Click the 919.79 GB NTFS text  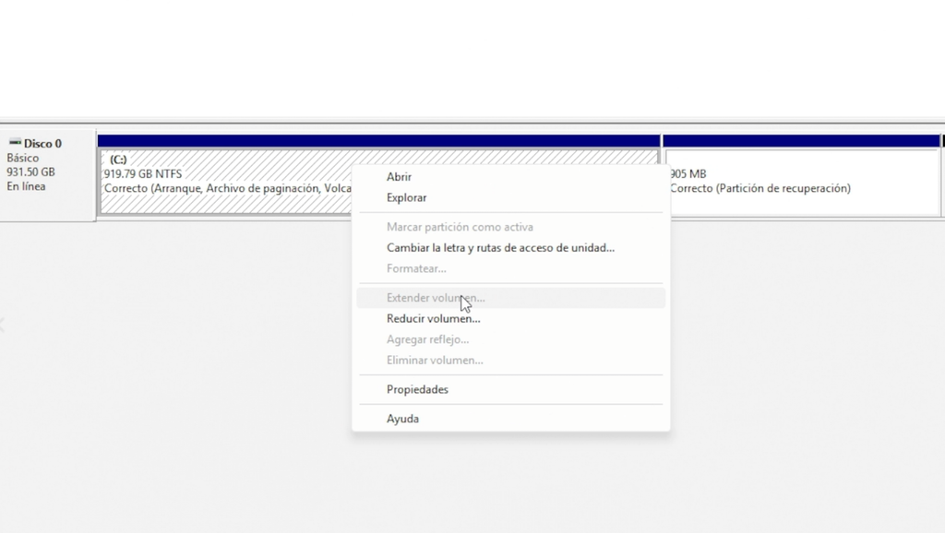pyautogui.click(x=143, y=174)
